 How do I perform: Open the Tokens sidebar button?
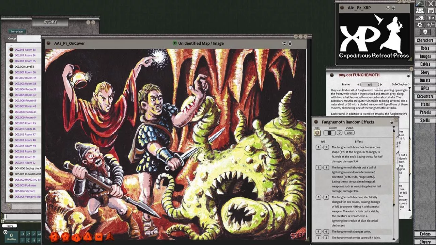click(425, 234)
